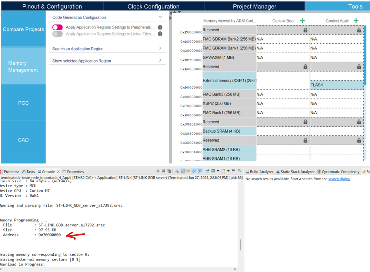The image size is (370, 272).
Task: Maximize the Console view panel
Action: click(239, 171)
